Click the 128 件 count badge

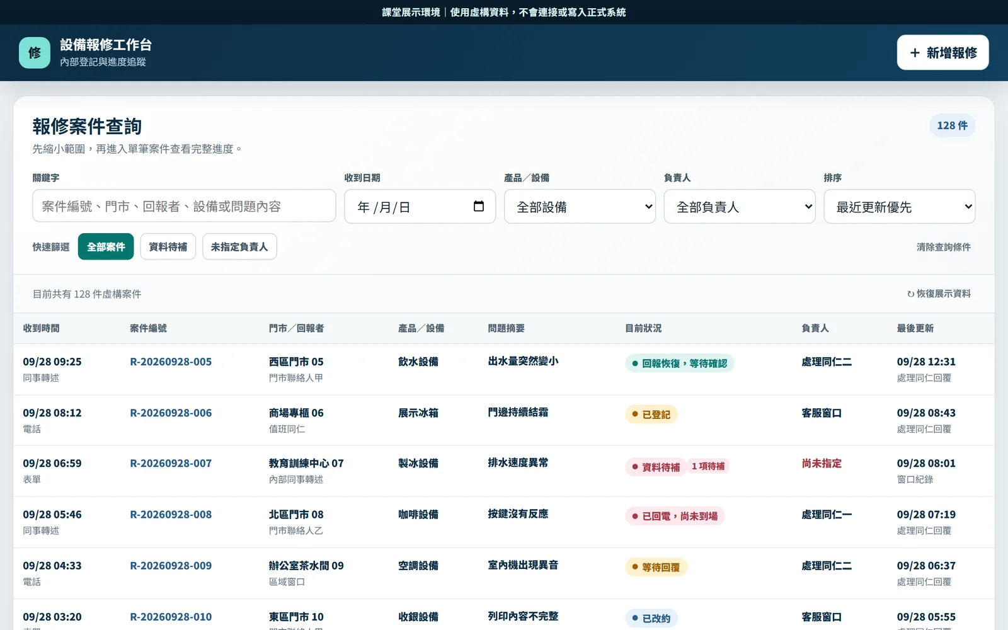tap(952, 125)
